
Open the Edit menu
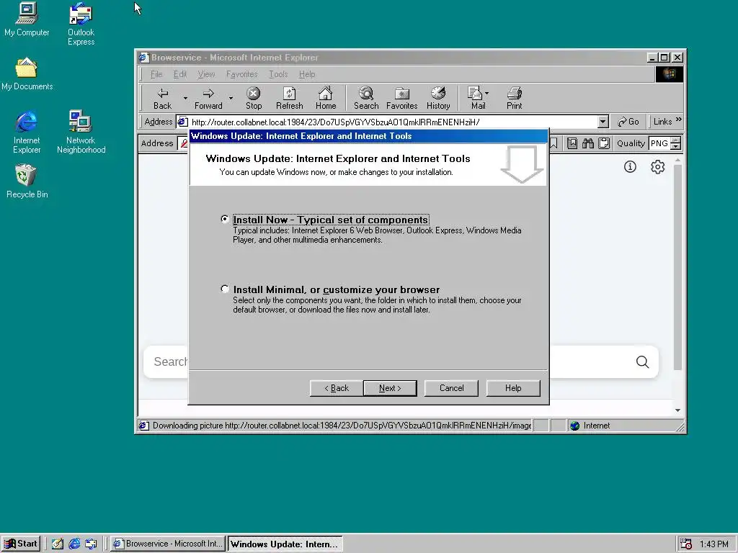[x=179, y=74]
